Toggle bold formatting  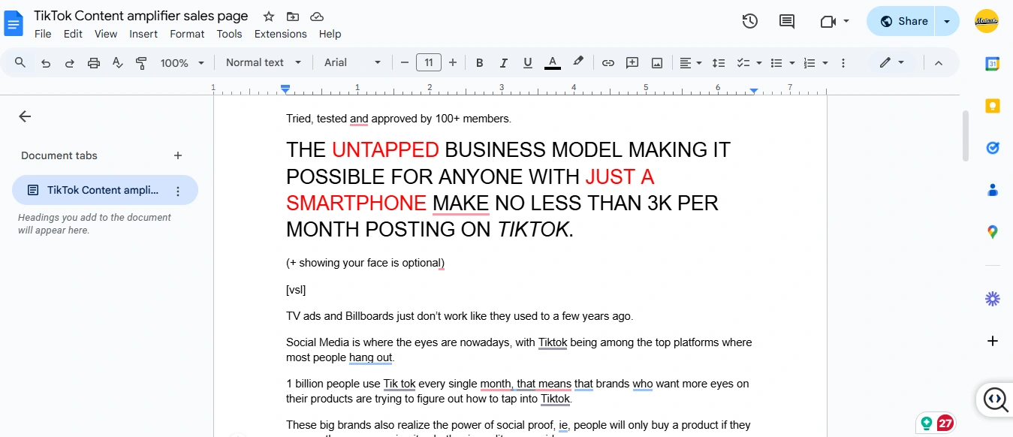(x=480, y=63)
